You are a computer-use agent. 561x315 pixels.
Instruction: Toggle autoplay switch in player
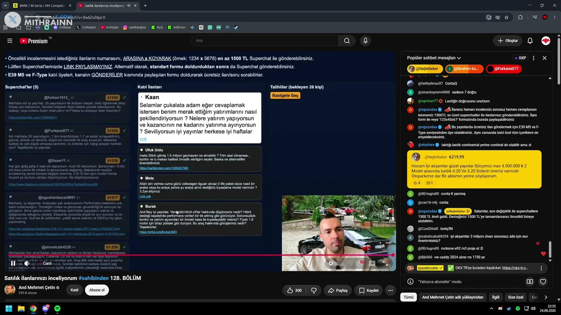pyautogui.click(x=331, y=263)
